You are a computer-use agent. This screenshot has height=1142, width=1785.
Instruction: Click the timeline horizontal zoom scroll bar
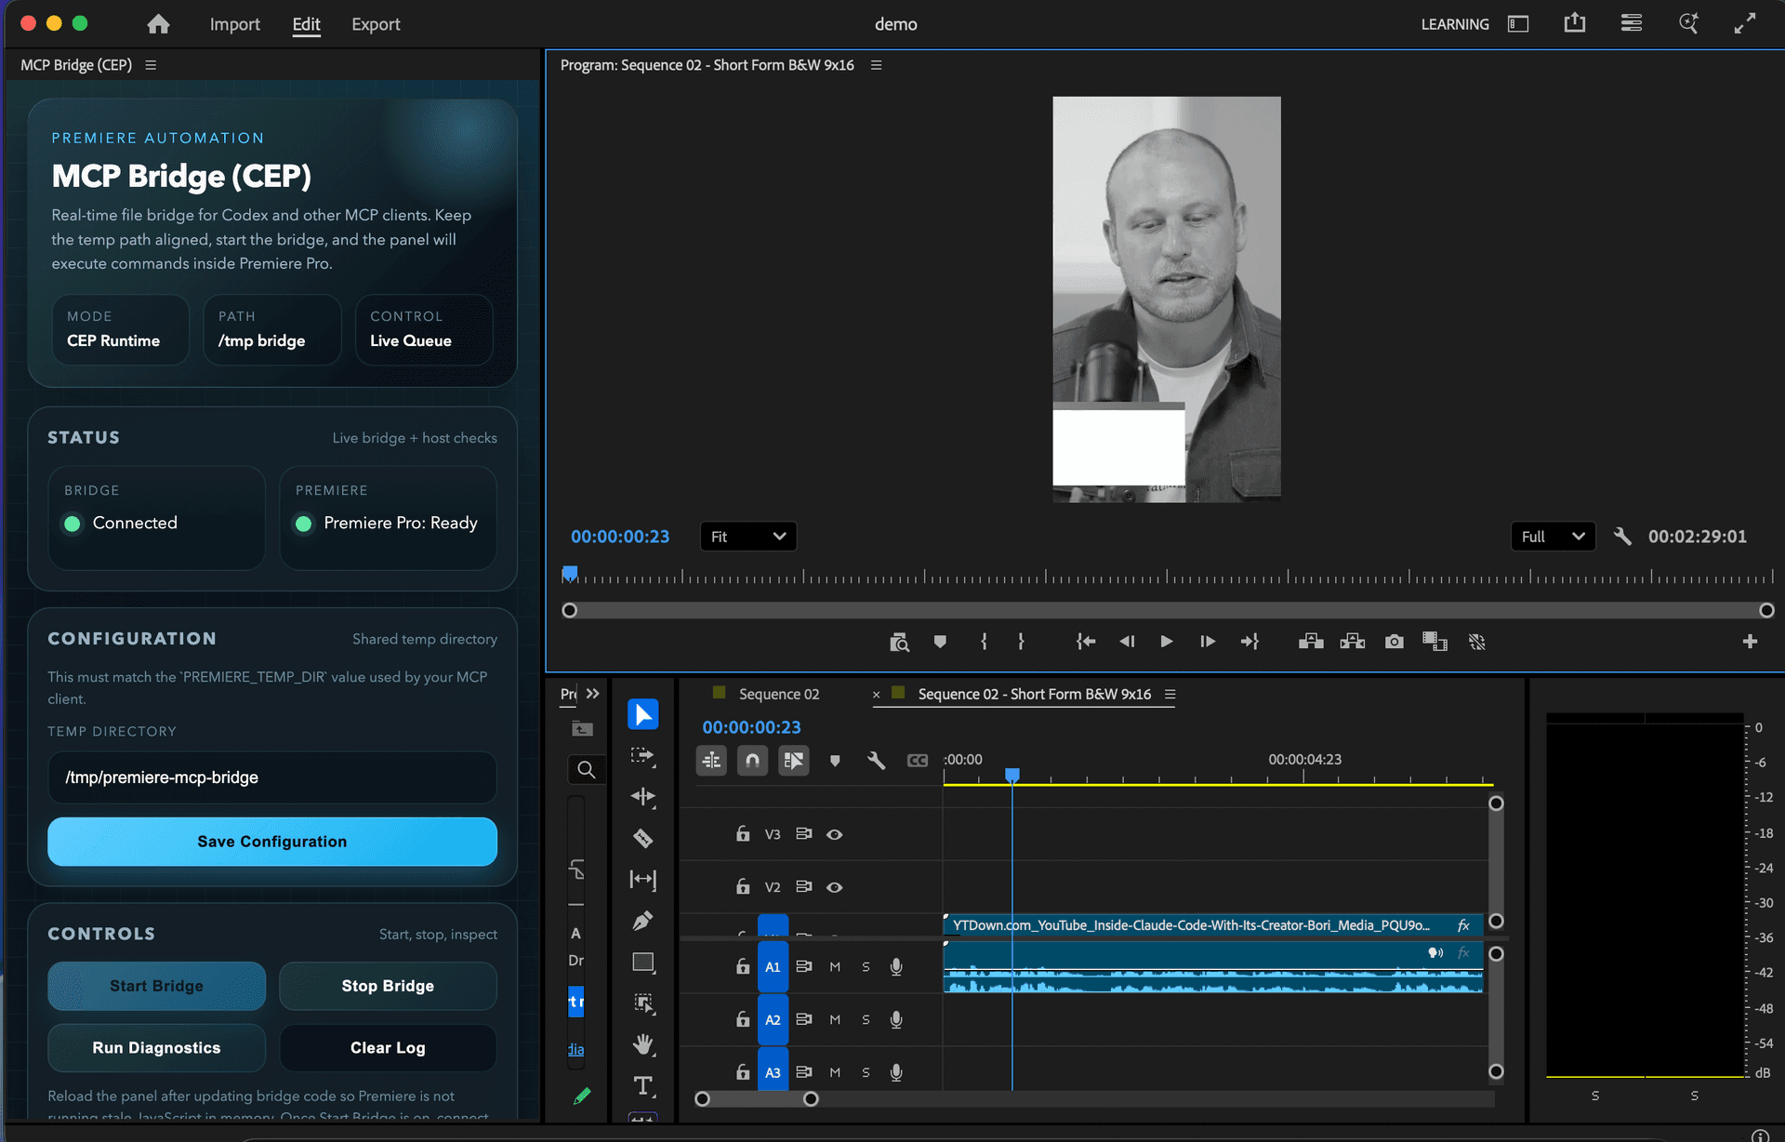point(756,1099)
